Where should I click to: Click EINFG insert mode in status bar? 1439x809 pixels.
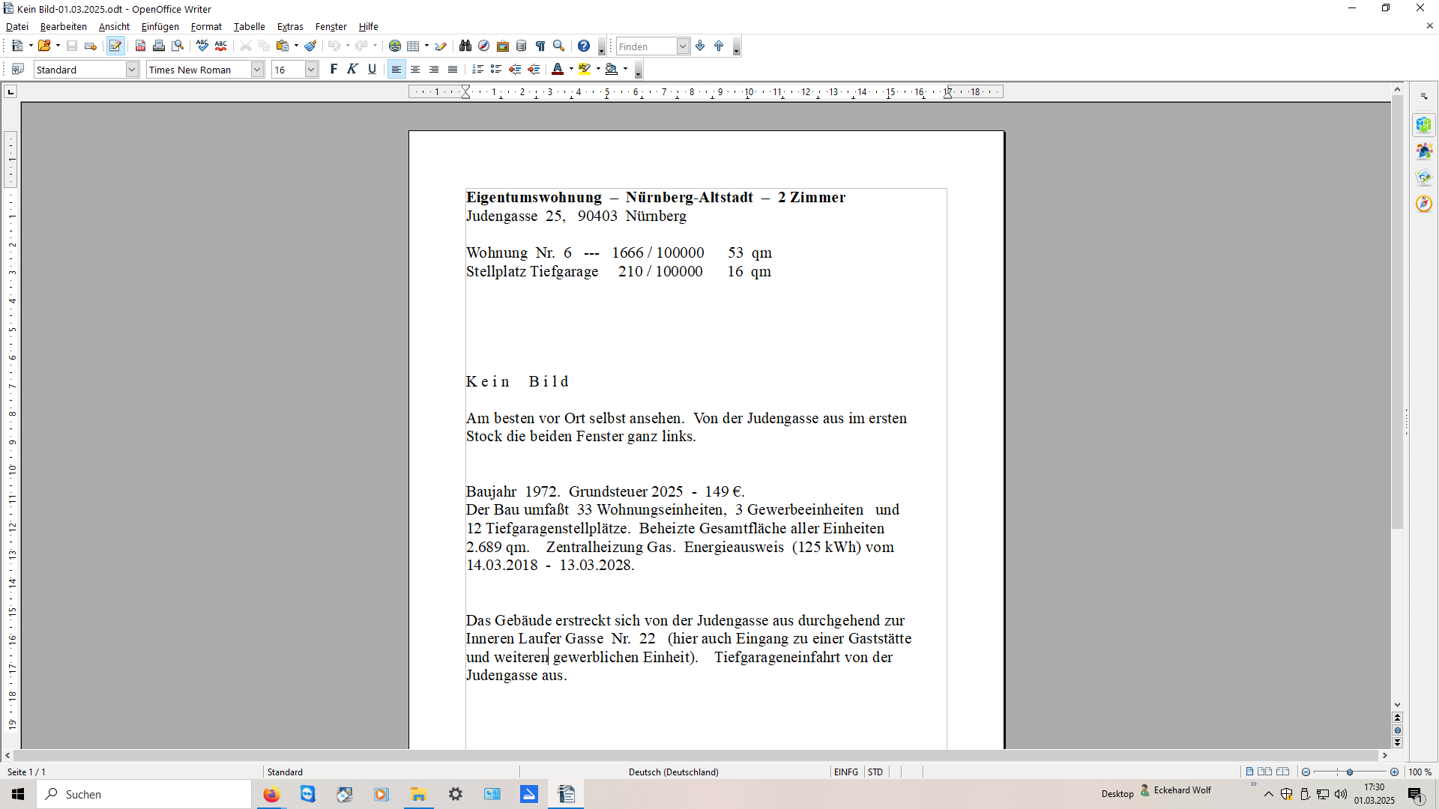(846, 772)
